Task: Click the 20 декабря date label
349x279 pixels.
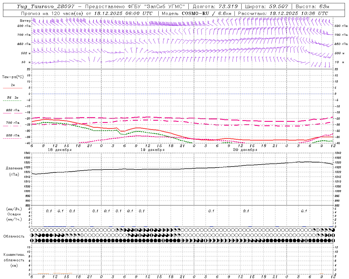Action: pyautogui.click(x=245, y=150)
